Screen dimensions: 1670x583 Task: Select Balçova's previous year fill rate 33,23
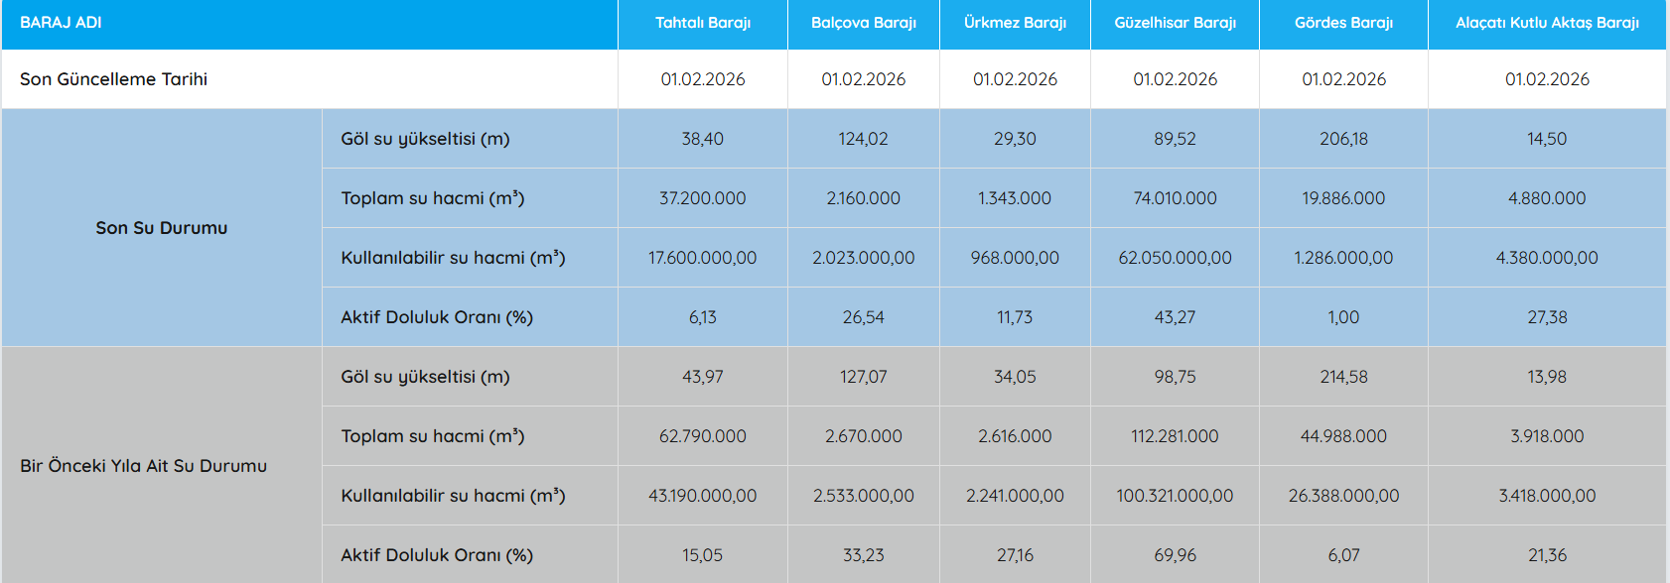click(863, 555)
